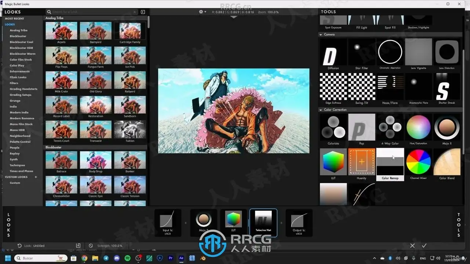Viewport: 470px width, 264px height.
Task: Add the Channel Mixer tool
Action: pyautogui.click(x=418, y=164)
